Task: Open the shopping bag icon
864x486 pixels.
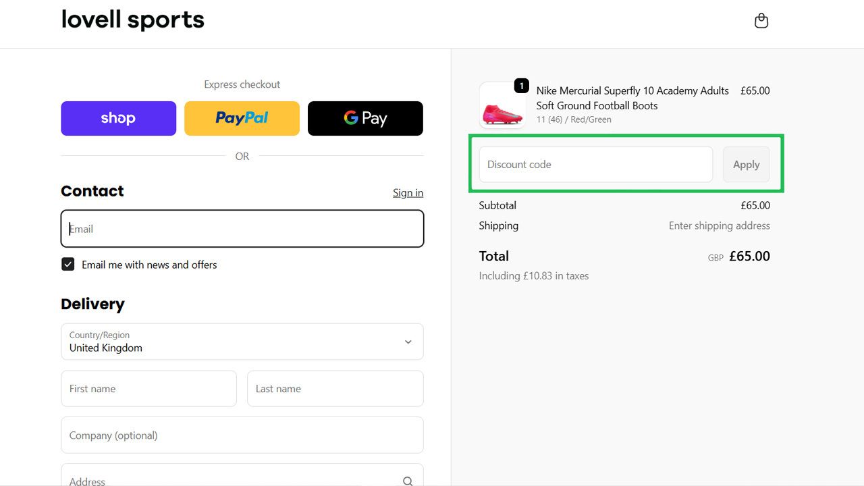Action: point(761,20)
